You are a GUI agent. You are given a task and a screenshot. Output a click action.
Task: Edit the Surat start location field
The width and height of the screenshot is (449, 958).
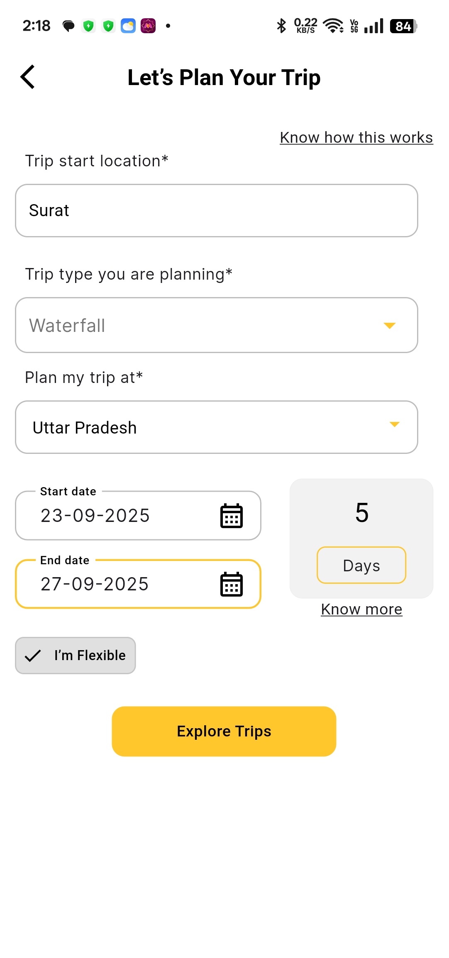216,211
